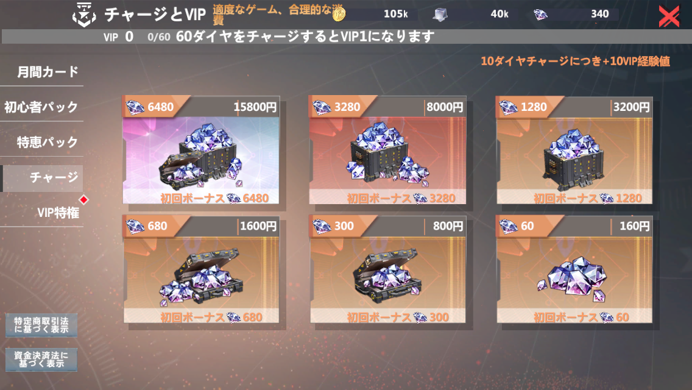Image resolution: width=692 pixels, height=390 pixels.
Task: Click 資金決済法に基づく表示 button
Action: point(41,360)
